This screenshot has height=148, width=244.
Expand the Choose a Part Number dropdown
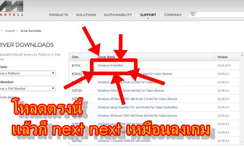[27, 88]
